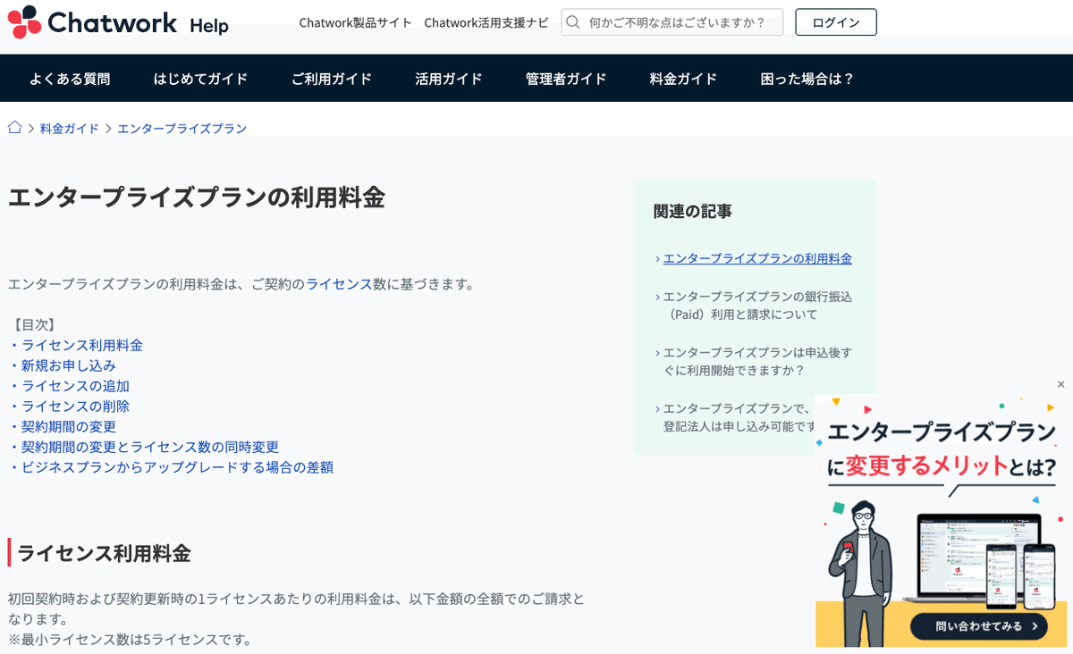Click the 問い合わせてみる banner button
1073x654 pixels.
978,625
